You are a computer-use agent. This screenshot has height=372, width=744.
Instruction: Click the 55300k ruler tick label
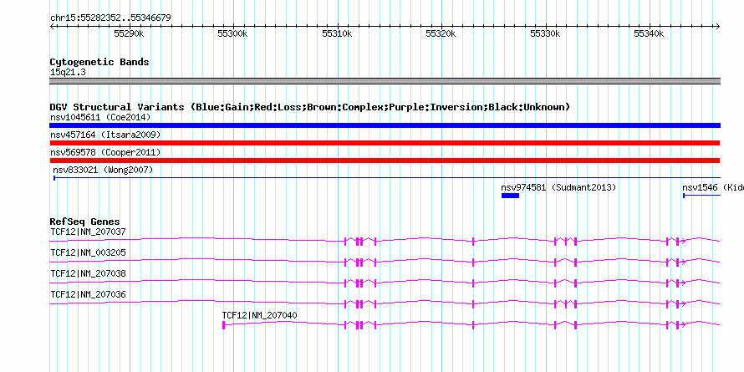[232, 34]
